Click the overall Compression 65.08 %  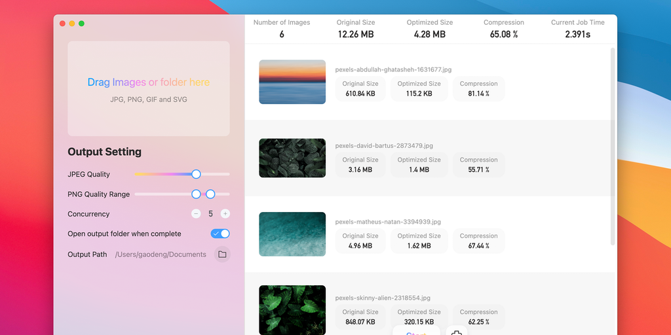pos(504,34)
